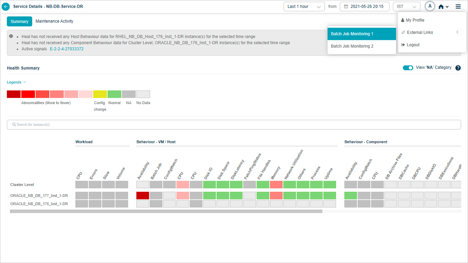The height and width of the screenshot is (263, 468).
Task: Select Batch Job Monitoring 2
Action: click(x=352, y=46)
